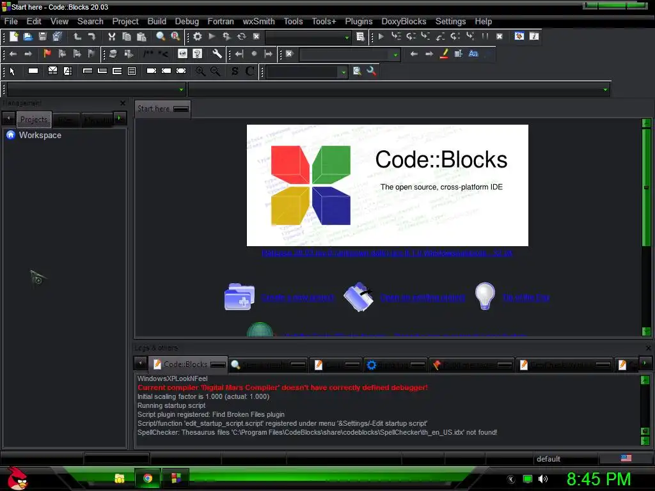Open Find with magnifier icon
Screen dimensions: 655x491
(x=161, y=36)
